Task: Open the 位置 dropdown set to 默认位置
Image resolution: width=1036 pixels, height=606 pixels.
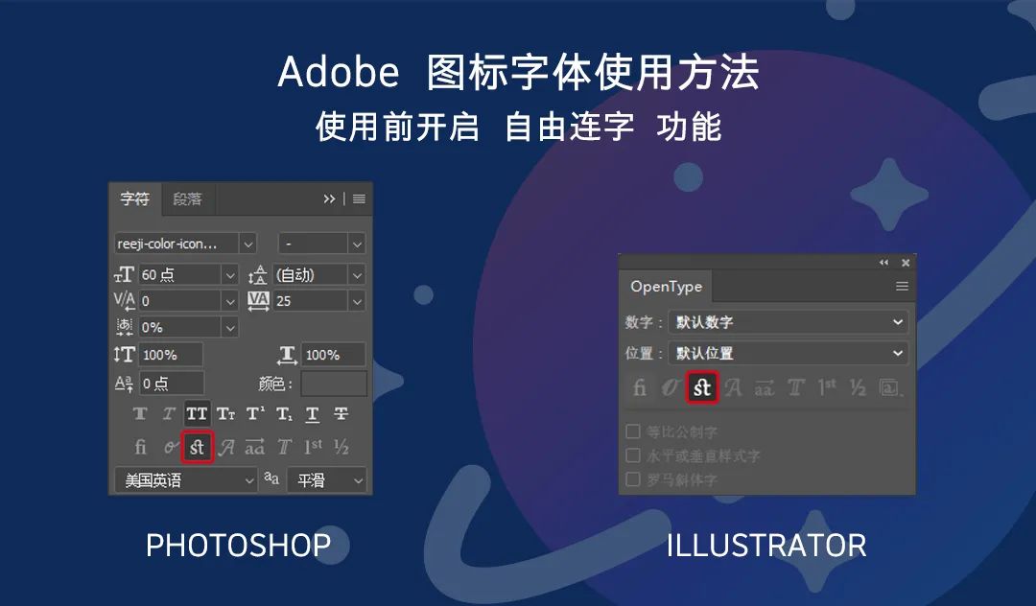Action: tap(789, 353)
